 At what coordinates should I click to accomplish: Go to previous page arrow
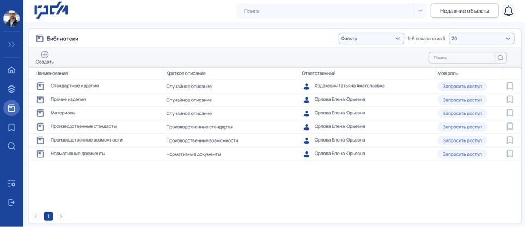click(36, 217)
